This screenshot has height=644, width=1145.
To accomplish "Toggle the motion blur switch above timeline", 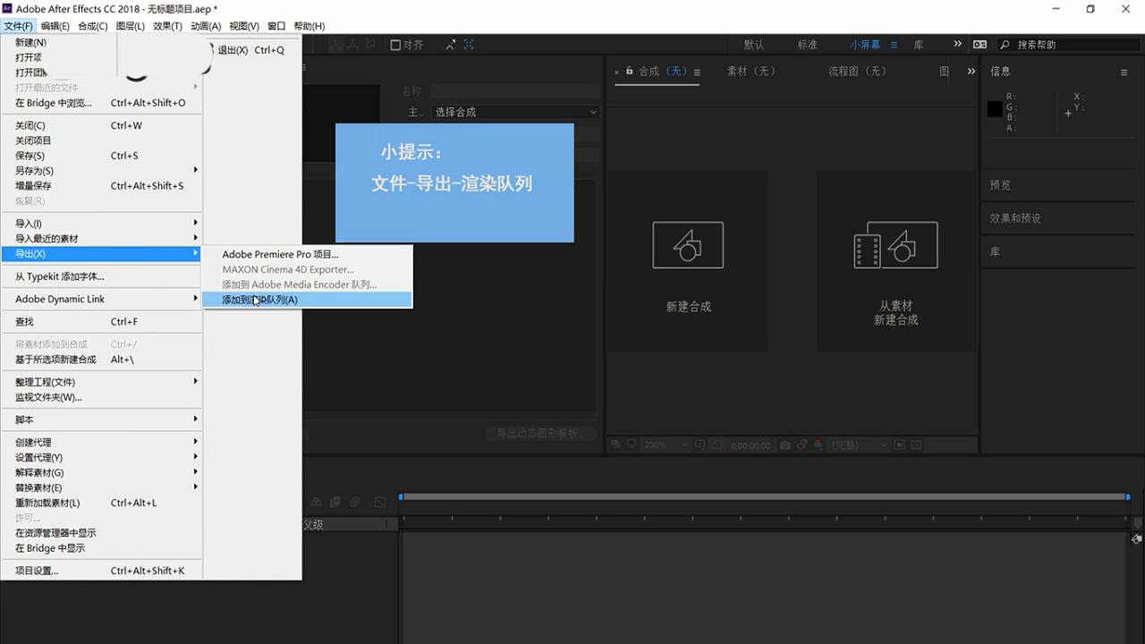I will [354, 502].
